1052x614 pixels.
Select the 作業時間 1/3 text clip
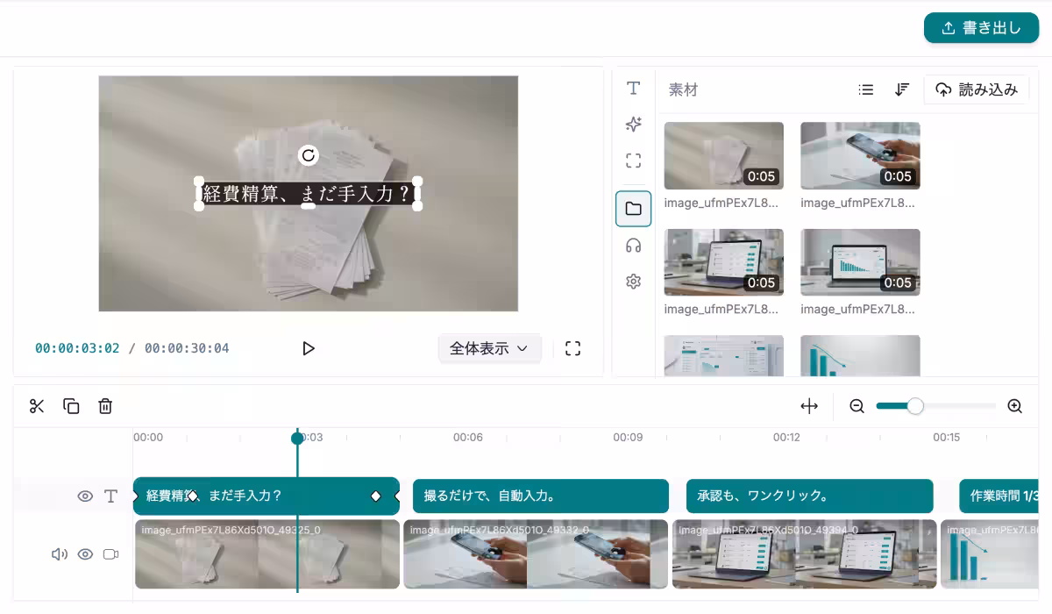pyautogui.click(x=999, y=496)
